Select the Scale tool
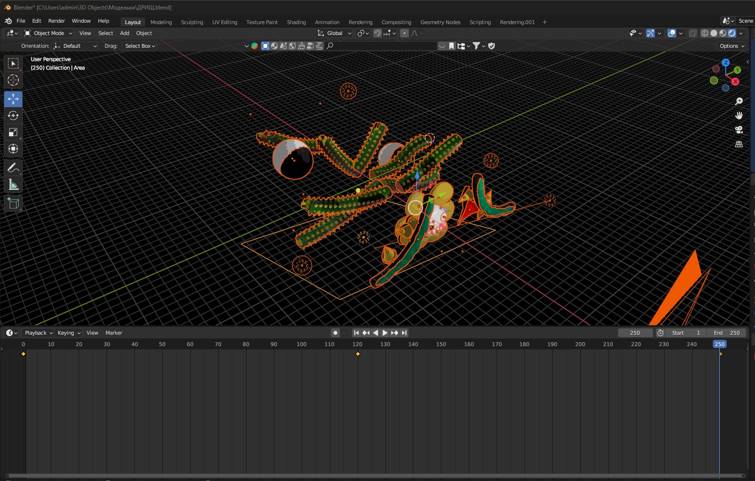This screenshot has width=755, height=481. [x=13, y=133]
